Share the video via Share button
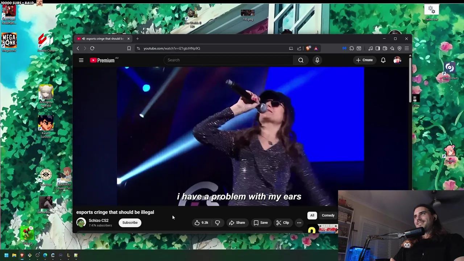The height and width of the screenshot is (261, 464). tap(237, 223)
